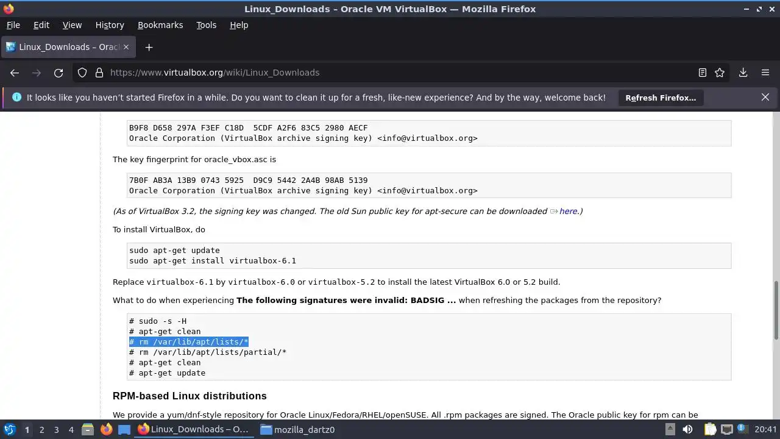Reload the page with the refresh icon

click(58, 73)
